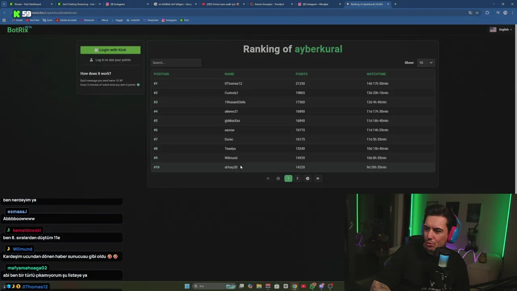Switch to Instagram Mesajlar tab
The image size is (517, 291).
(319, 4)
